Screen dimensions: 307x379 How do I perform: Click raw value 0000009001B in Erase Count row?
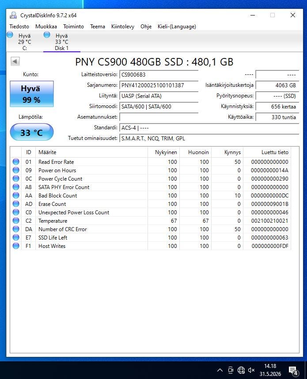pos(269,204)
